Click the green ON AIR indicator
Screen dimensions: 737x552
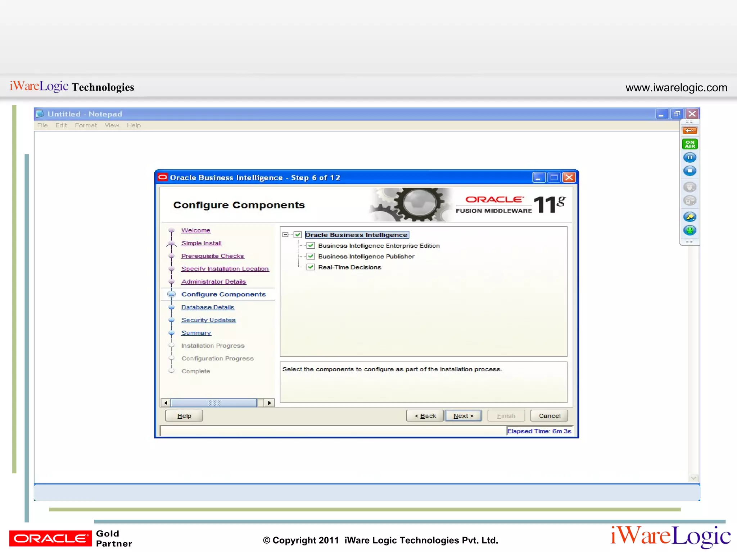pos(689,144)
